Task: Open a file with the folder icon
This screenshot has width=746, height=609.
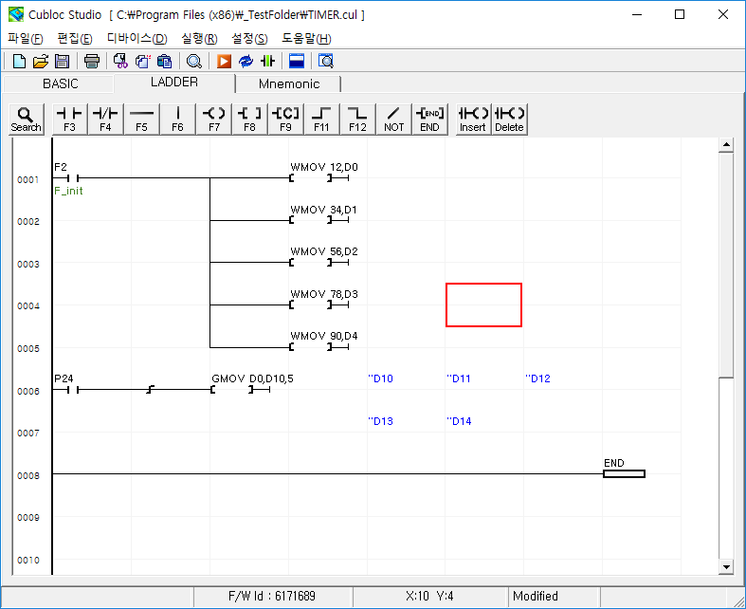Action: tap(41, 62)
